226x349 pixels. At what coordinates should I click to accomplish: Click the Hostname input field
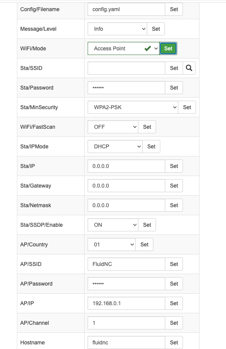tap(126, 342)
